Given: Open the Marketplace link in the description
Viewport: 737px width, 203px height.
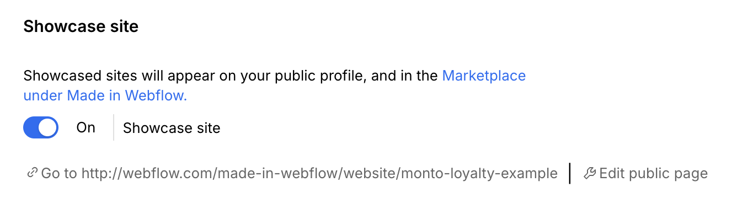Looking at the screenshot, I should [484, 76].
